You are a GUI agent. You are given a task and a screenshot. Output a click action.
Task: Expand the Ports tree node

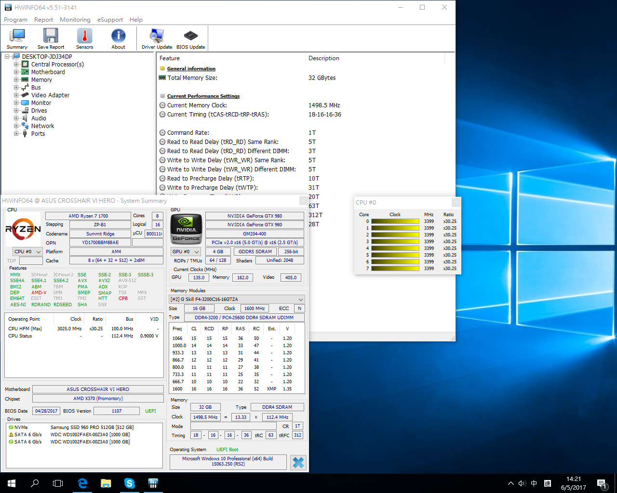tap(16, 133)
